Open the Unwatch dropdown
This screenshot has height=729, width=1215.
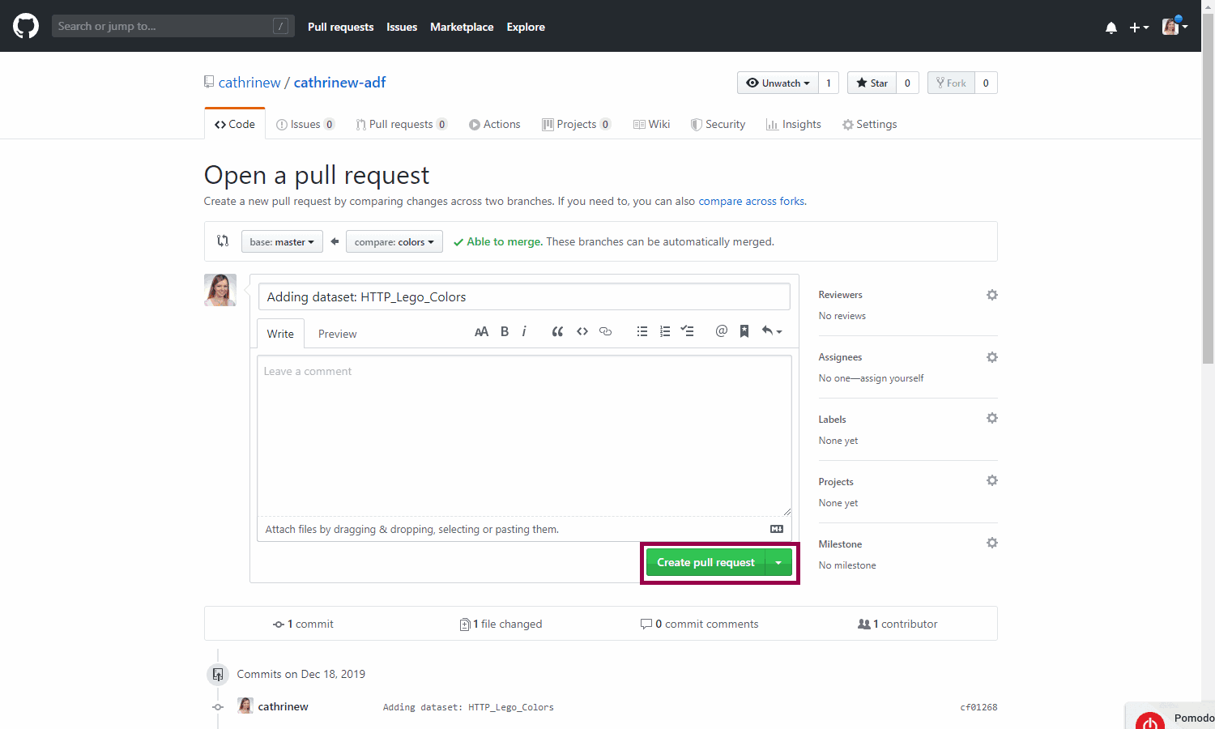(x=778, y=83)
